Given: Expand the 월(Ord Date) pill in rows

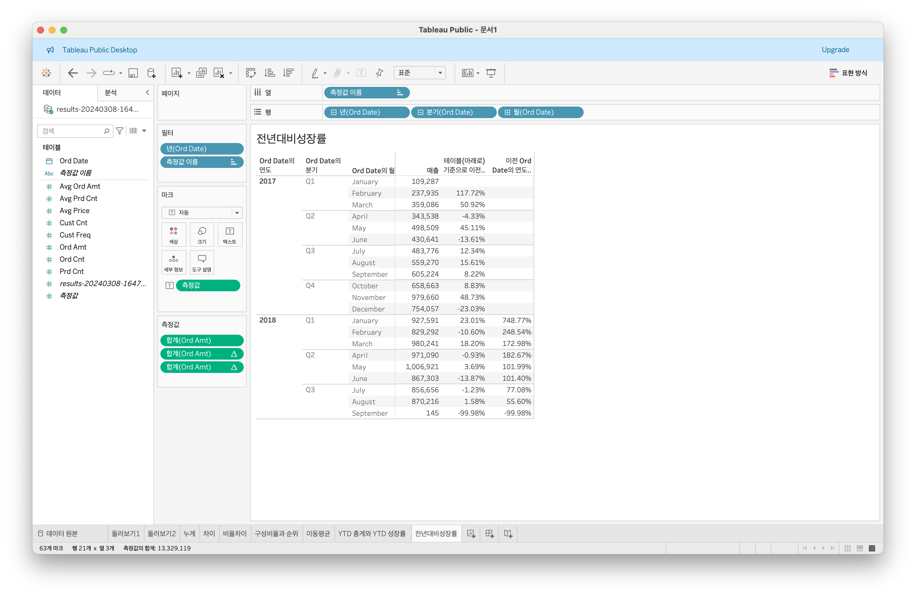Looking at the screenshot, I should (507, 112).
